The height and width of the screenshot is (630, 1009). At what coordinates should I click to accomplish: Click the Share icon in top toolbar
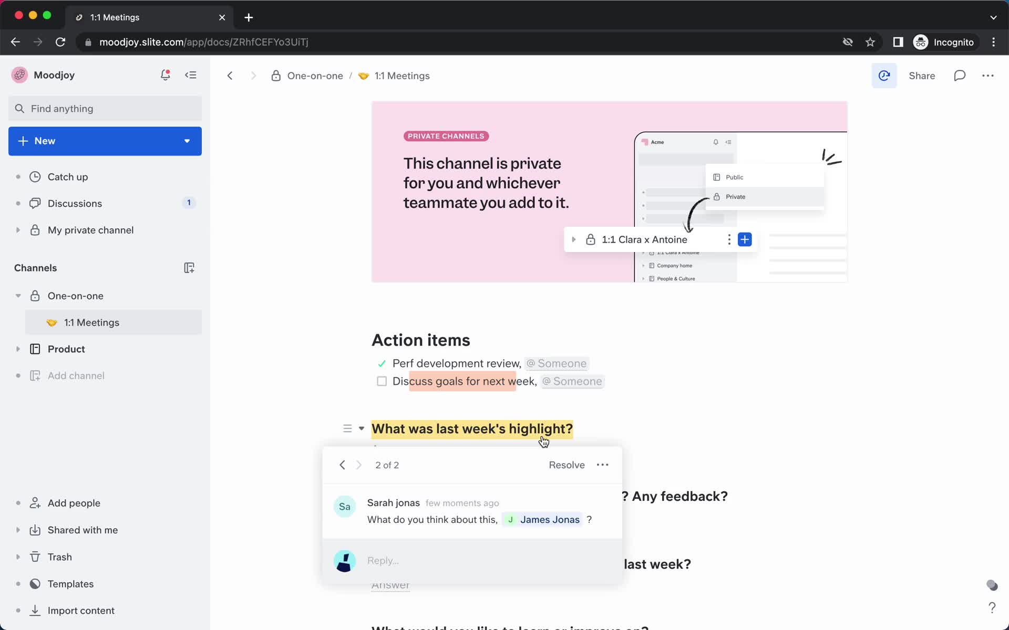tap(923, 76)
